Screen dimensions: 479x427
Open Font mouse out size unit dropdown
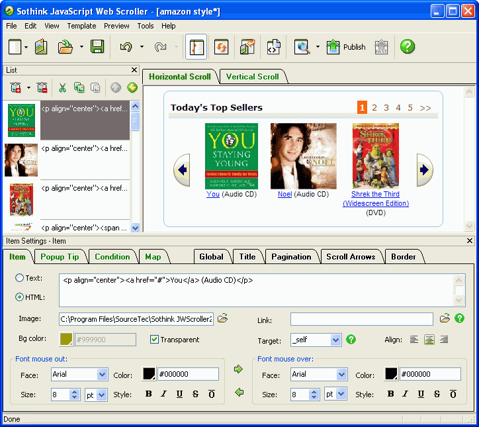click(x=102, y=395)
